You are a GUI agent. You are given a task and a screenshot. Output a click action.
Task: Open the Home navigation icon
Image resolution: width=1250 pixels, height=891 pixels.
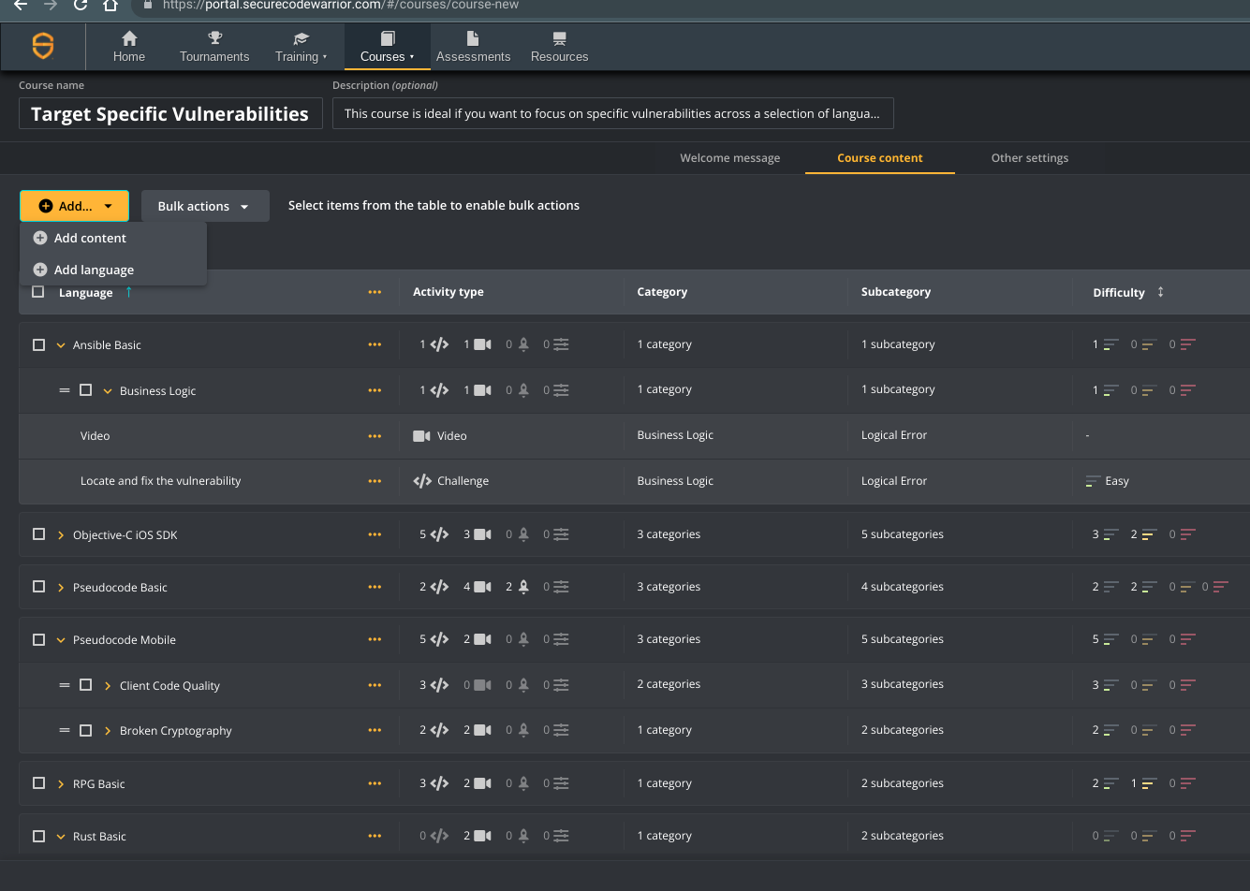(x=129, y=41)
